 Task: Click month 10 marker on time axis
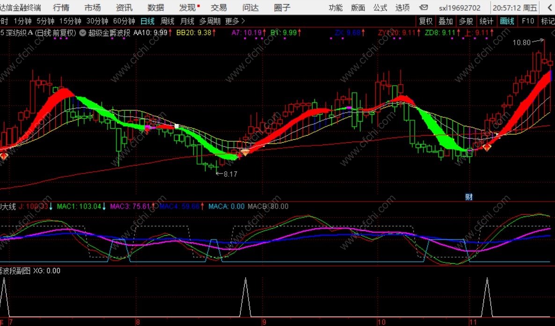click(381, 322)
